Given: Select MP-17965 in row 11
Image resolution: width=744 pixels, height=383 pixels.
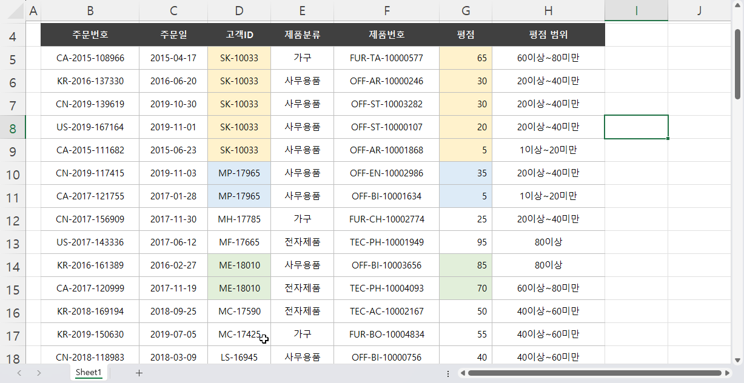Looking at the screenshot, I should click(x=239, y=196).
